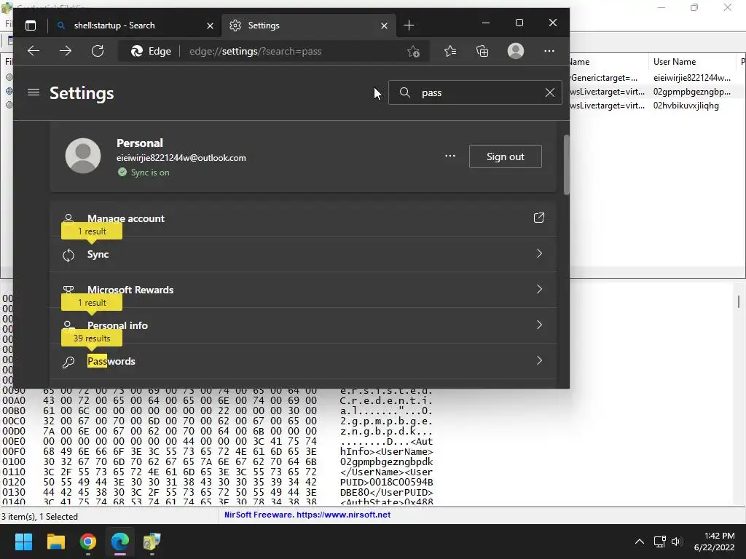
Task: Click the Personal profile picture
Action: (x=83, y=156)
